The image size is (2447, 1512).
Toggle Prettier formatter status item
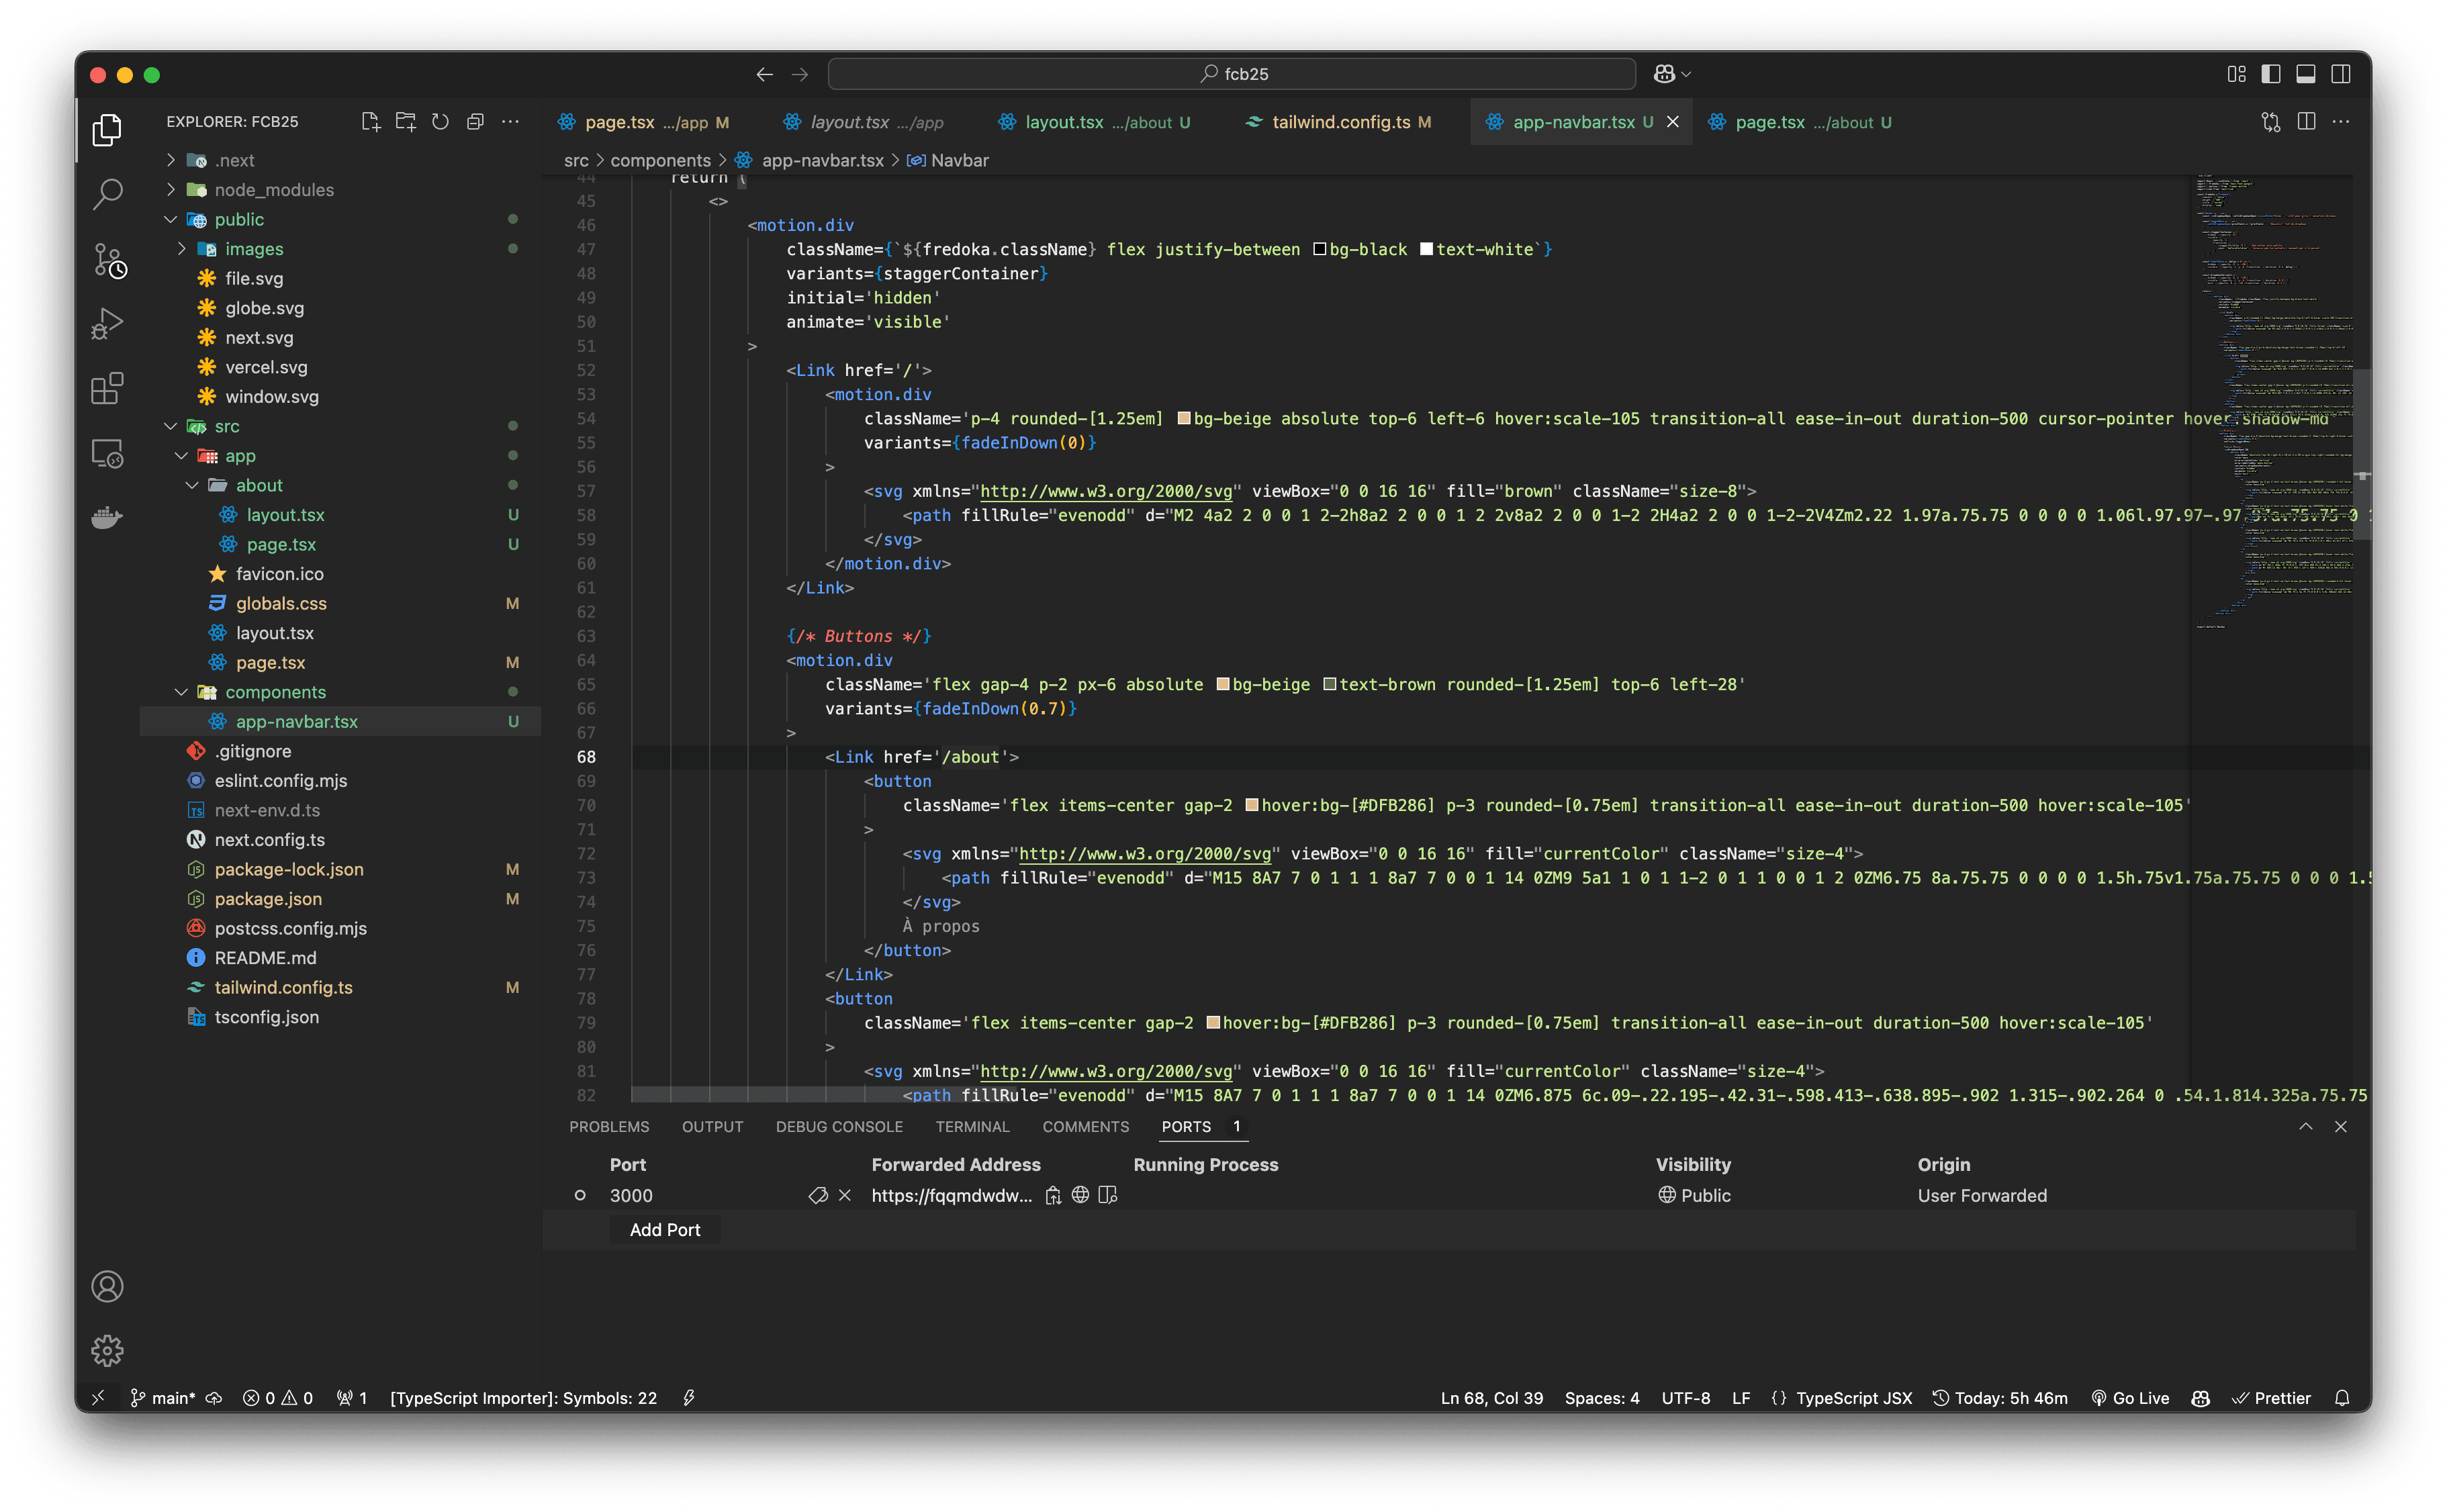tap(2272, 1398)
